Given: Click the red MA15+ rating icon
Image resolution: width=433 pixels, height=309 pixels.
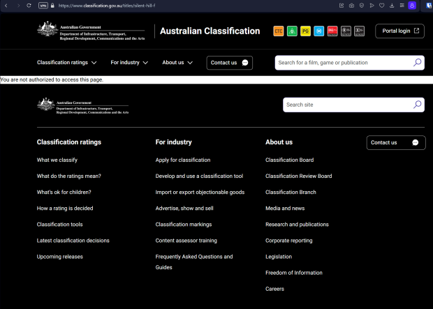Looking at the screenshot, I should [332, 31].
